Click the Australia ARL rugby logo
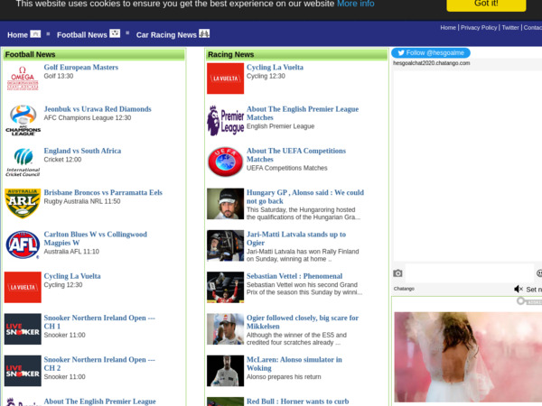Viewport: 542px width, 406px height. 23,204
